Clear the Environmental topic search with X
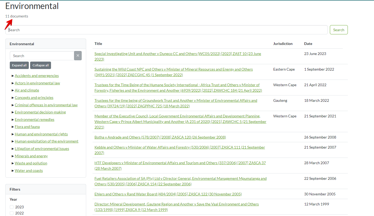This screenshot has height=216, width=374. pyautogui.click(x=78, y=56)
